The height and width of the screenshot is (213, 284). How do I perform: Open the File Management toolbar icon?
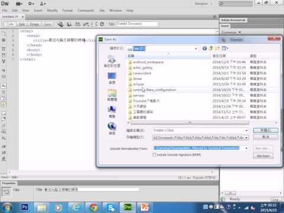[x=78, y=24]
